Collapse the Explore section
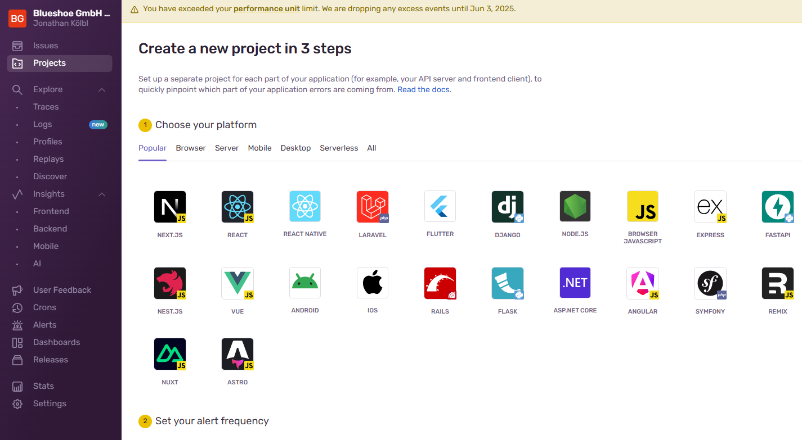This screenshot has height=440, width=802. point(101,89)
